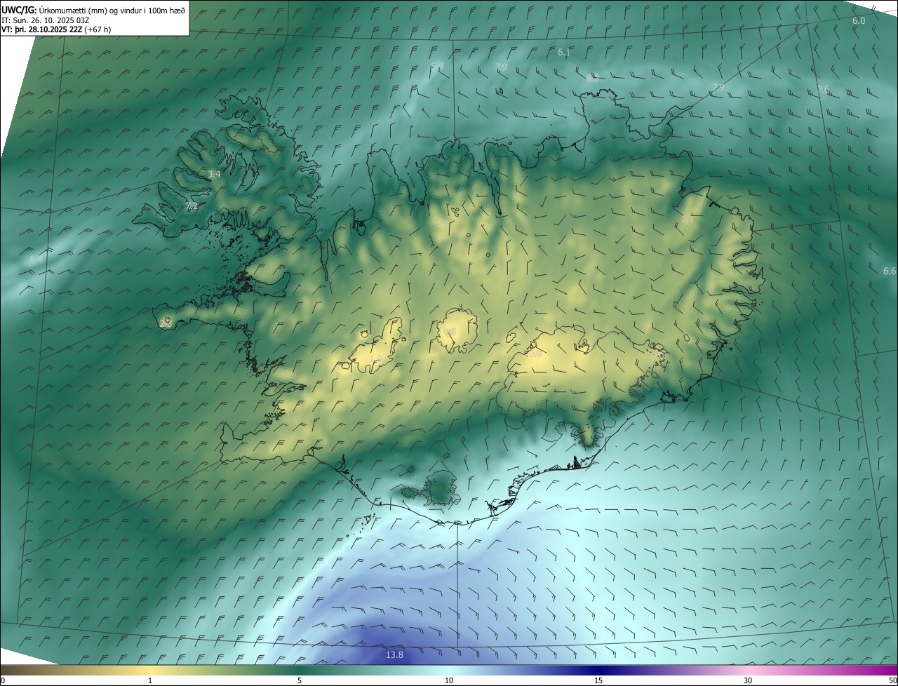Select the 6.0 value label
Viewport: 898px width, 686px height.
(859, 21)
